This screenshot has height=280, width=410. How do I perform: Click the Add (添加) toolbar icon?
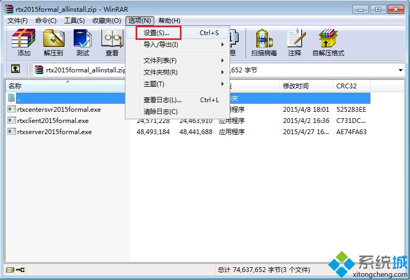click(x=23, y=42)
